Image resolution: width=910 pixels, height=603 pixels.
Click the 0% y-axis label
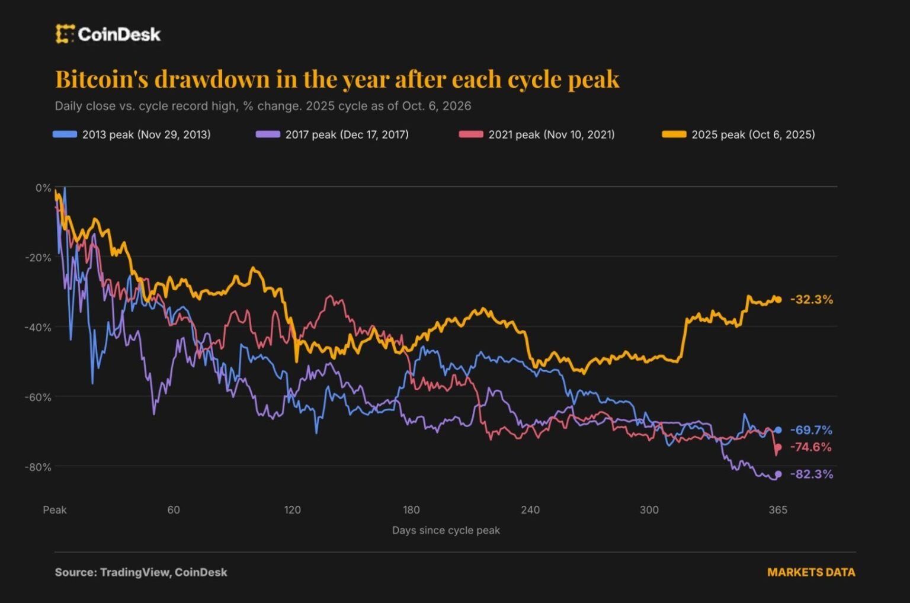[x=43, y=188]
